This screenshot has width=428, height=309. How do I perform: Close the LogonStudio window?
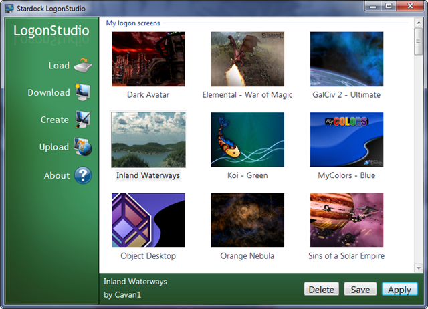[x=410, y=6]
